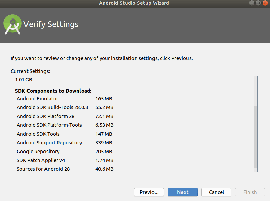The height and width of the screenshot is (201, 270).
Task: Click the SDK Components to Download heading
Action: [x=53, y=91]
